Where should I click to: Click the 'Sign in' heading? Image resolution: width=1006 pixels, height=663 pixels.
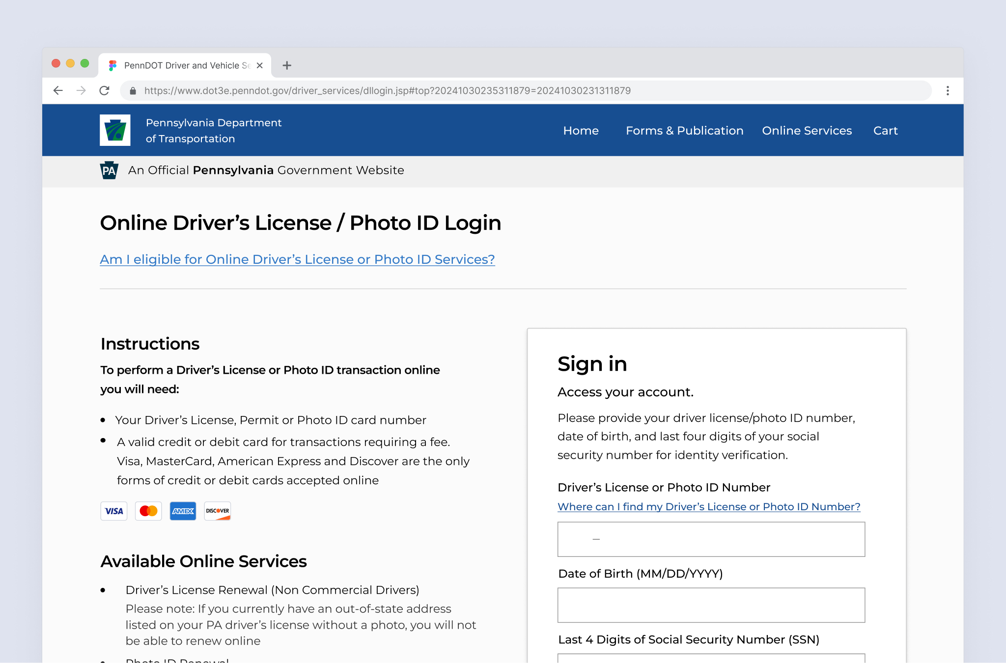[x=592, y=364]
